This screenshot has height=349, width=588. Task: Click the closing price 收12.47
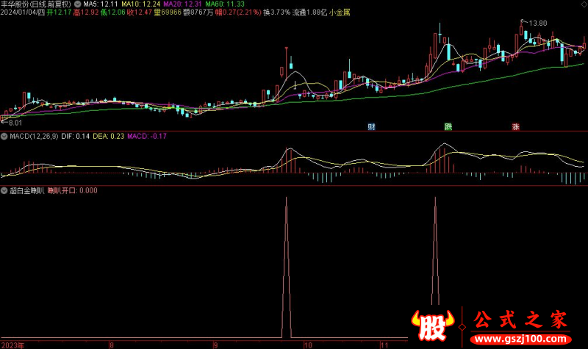pos(140,12)
